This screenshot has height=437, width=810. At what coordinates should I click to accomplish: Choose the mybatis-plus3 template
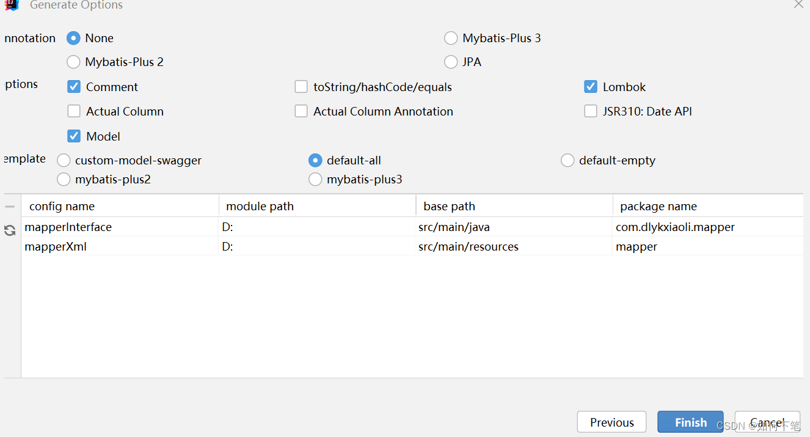(315, 179)
